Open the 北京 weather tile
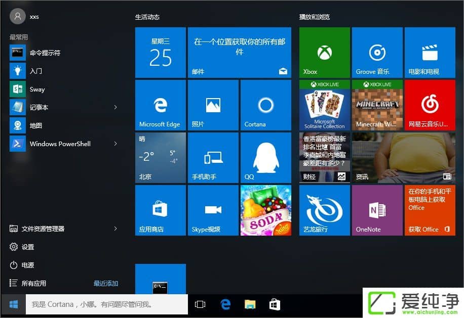 [x=160, y=157]
